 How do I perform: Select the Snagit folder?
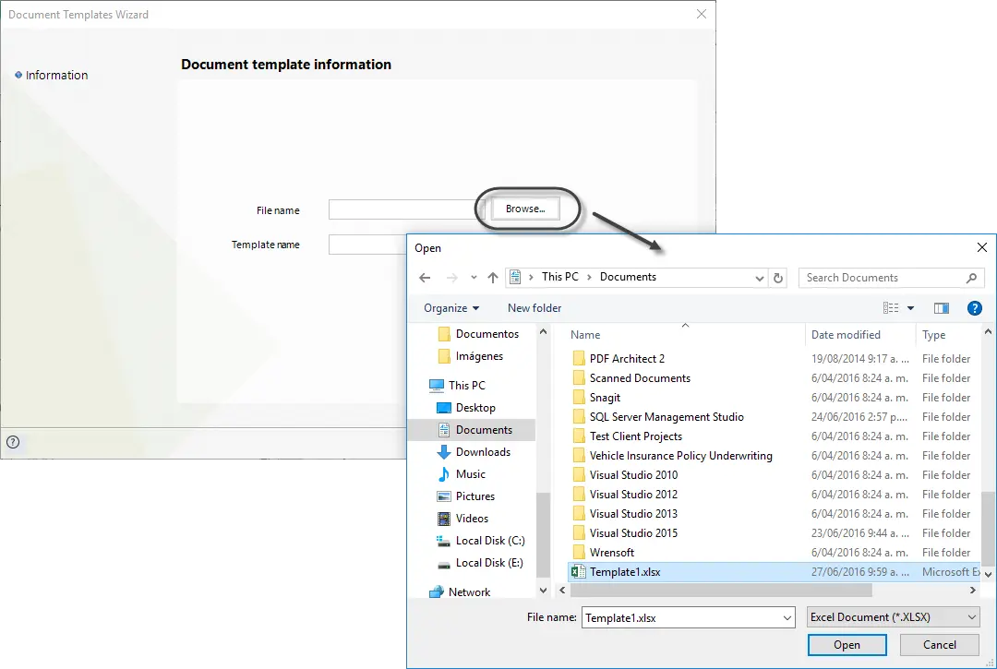pyautogui.click(x=605, y=398)
